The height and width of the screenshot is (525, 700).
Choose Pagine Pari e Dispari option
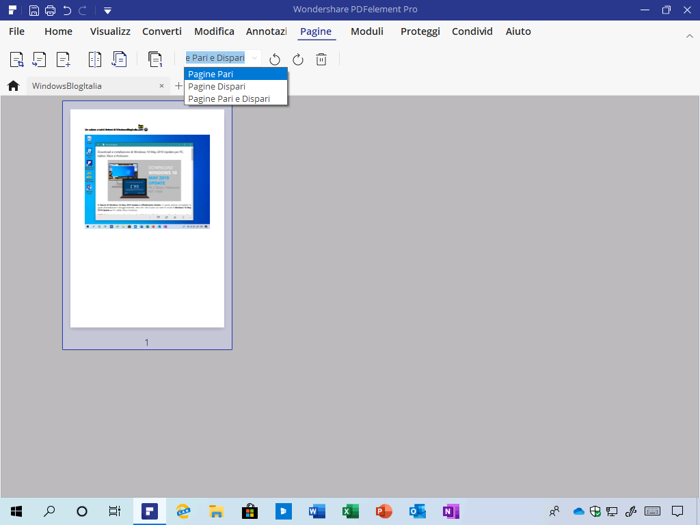click(236, 98)
